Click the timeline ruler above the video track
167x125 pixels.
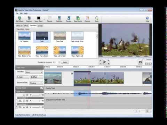pos(98,67)
